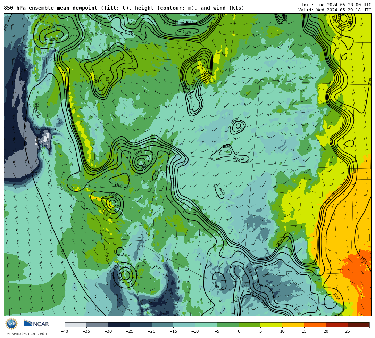Pick the green -5 to 0 colorbar segment
375x338 pixels.
tap(228, 324)
